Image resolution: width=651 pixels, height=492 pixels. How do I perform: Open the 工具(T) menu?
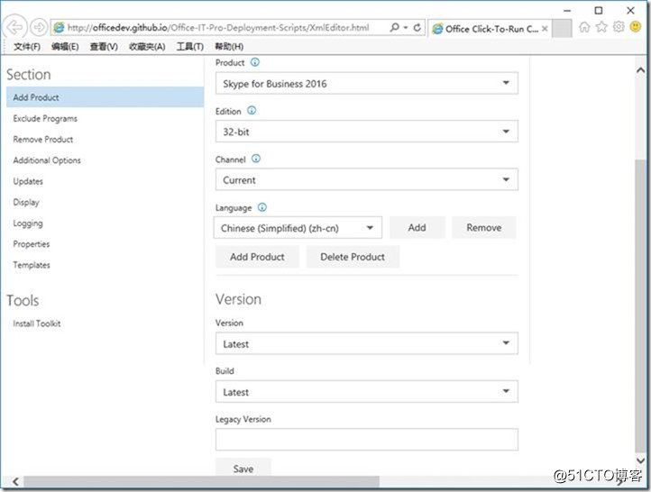(189, 47)
